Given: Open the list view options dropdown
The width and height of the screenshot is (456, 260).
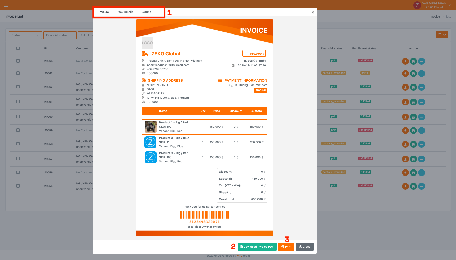Looking at the screenshot, I should tap(442, 35).
